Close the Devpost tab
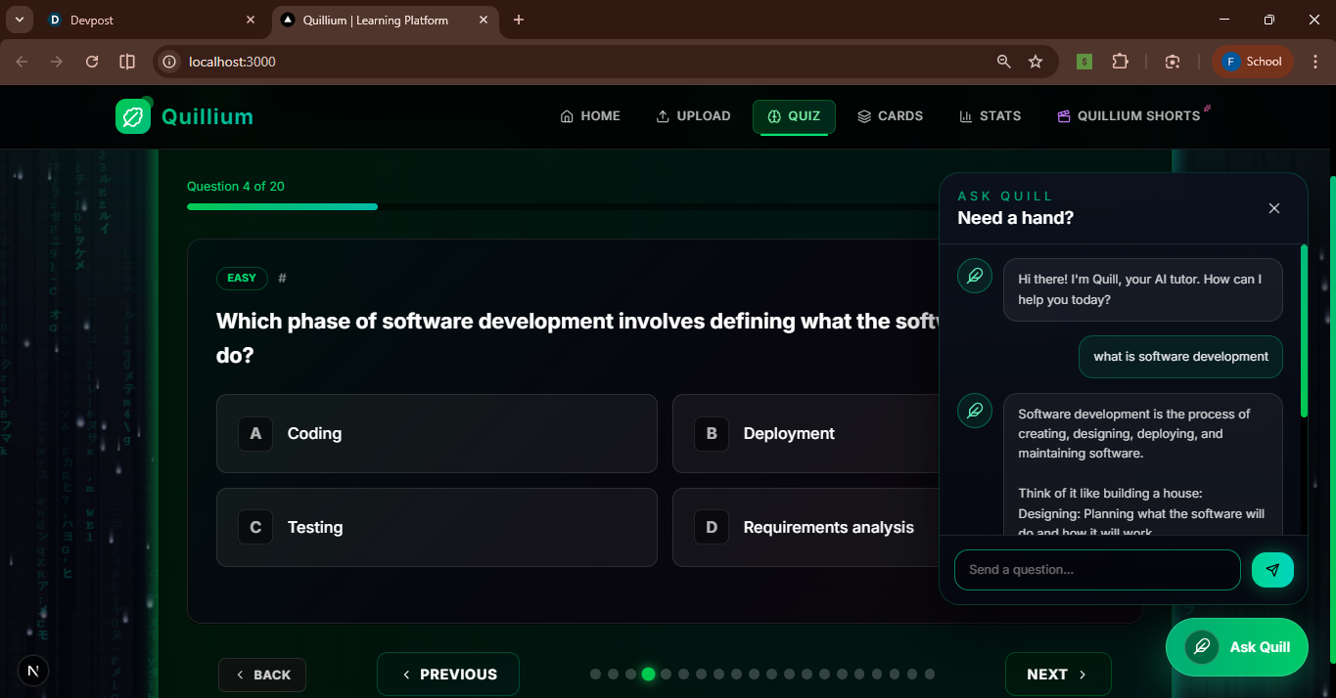Screen dimensions: 1336x698 coord(251,20)
